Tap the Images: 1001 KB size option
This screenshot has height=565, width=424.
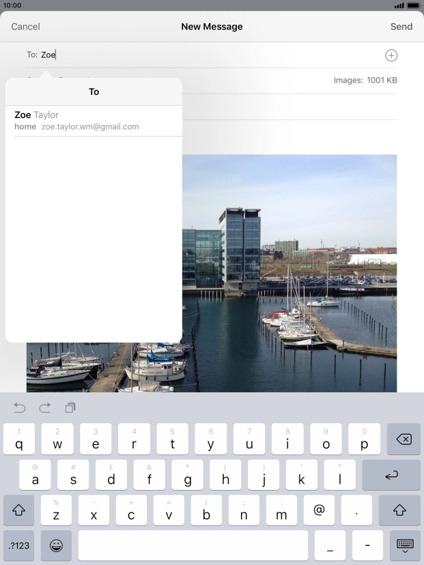click(365, 81)
